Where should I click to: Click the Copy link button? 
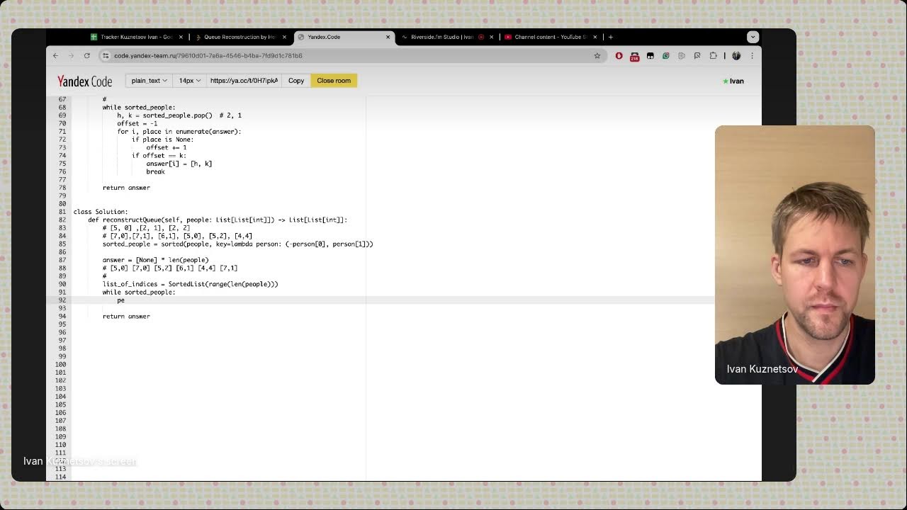pyautogui.click(x=296, y=81)
